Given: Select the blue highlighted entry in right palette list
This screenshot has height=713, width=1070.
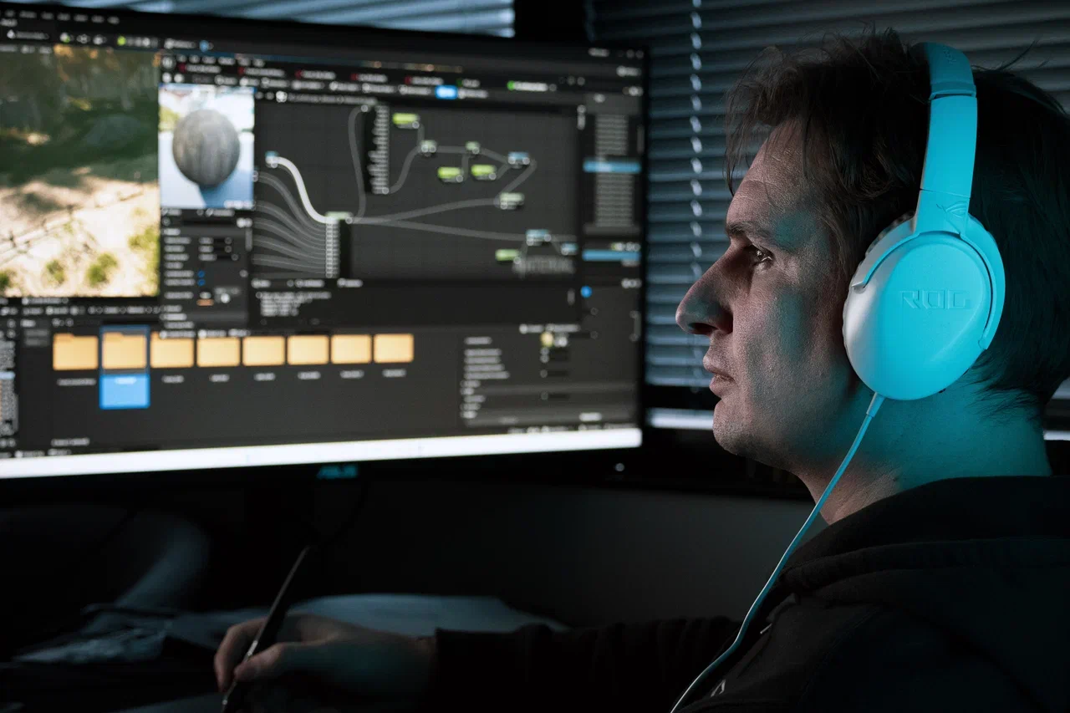Looking at the screenshot, I should (x=611, y=166).
